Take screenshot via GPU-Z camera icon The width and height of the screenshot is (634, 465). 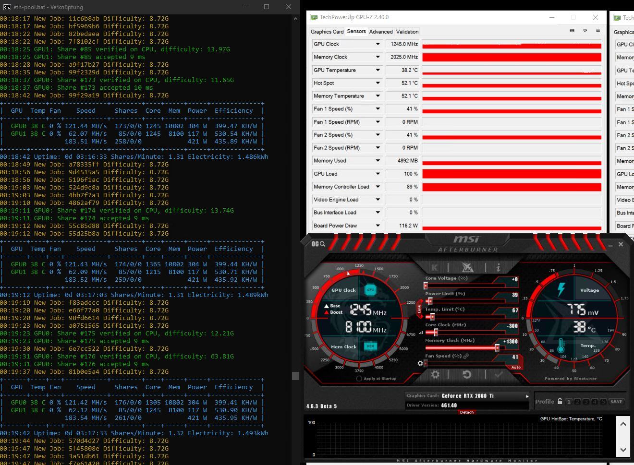(x=572, y=30)
